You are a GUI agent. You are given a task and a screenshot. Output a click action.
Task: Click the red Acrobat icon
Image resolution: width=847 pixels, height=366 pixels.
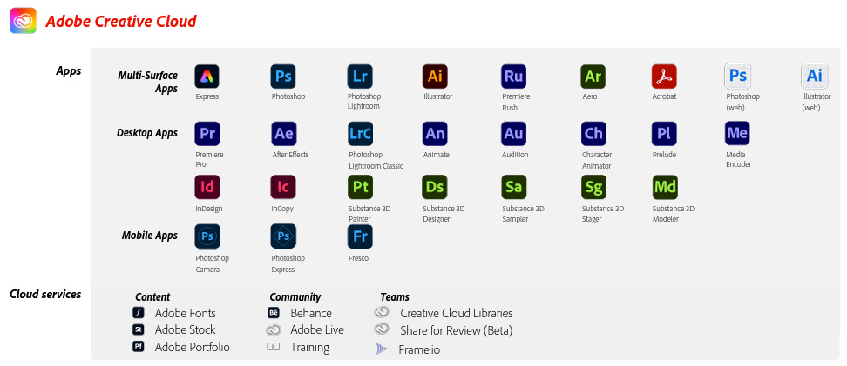[x=664, y=77]
